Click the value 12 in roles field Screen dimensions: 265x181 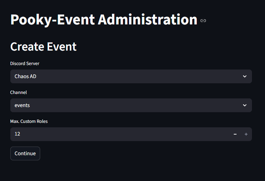click(17, 134)
